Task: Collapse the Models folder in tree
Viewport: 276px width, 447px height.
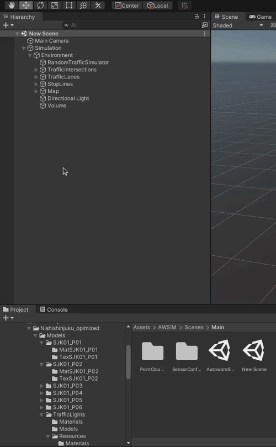Action: pyautogui.click(x=35, y=335)
